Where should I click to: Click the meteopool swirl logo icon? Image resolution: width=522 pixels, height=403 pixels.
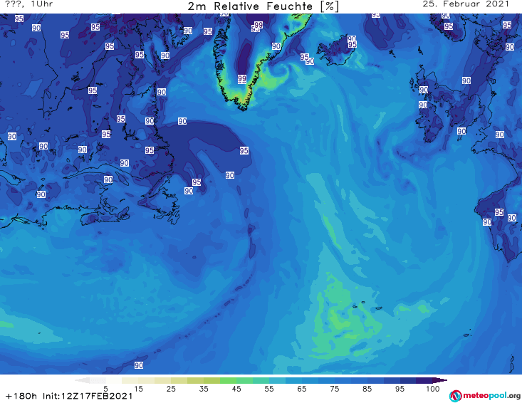tap(455, 396)
